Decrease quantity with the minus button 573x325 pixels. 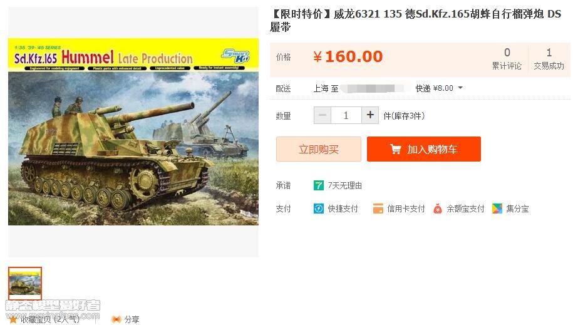point(323,115)
